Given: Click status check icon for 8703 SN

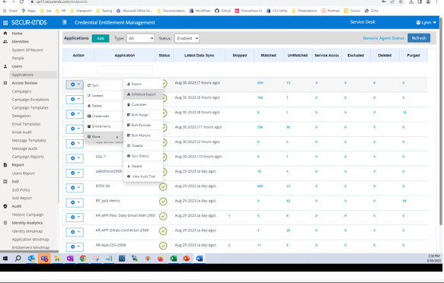Looking at the screenshot, I should pos(163,187).
